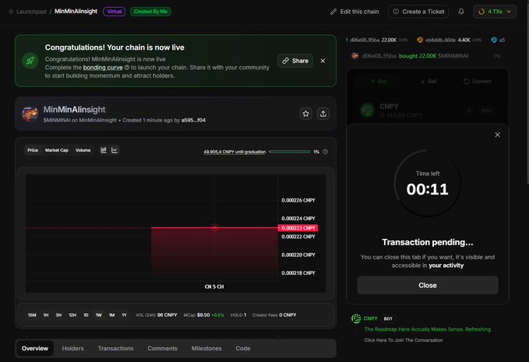Image resolution: width=529 pixels, height=362 pixels.
Task: Dismiss the congratulations banner
Action: [x=323, y=61]
